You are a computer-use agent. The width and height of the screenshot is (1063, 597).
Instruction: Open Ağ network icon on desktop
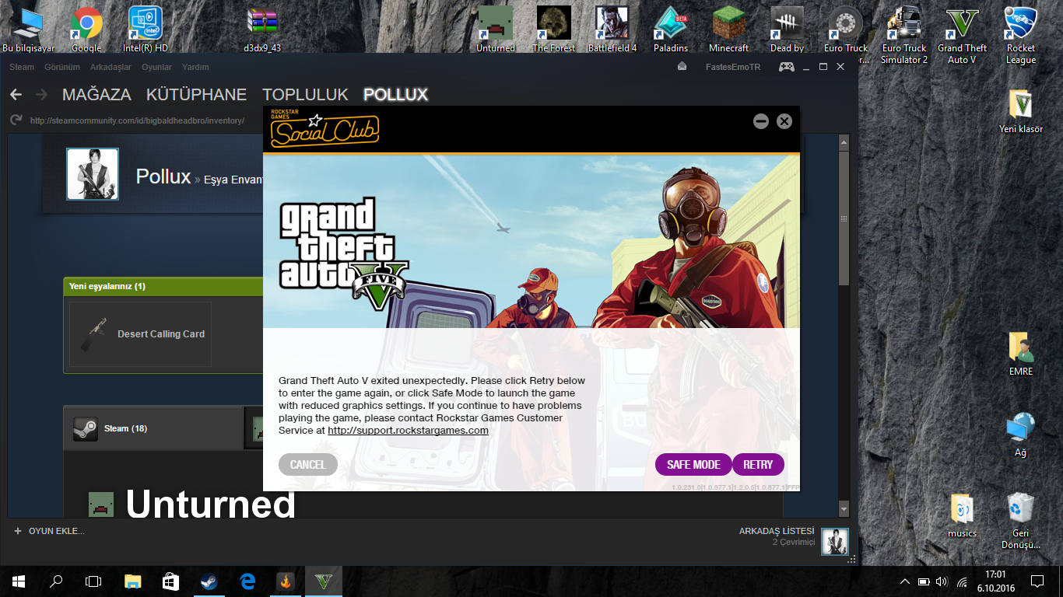click(x=1021, y=434)
